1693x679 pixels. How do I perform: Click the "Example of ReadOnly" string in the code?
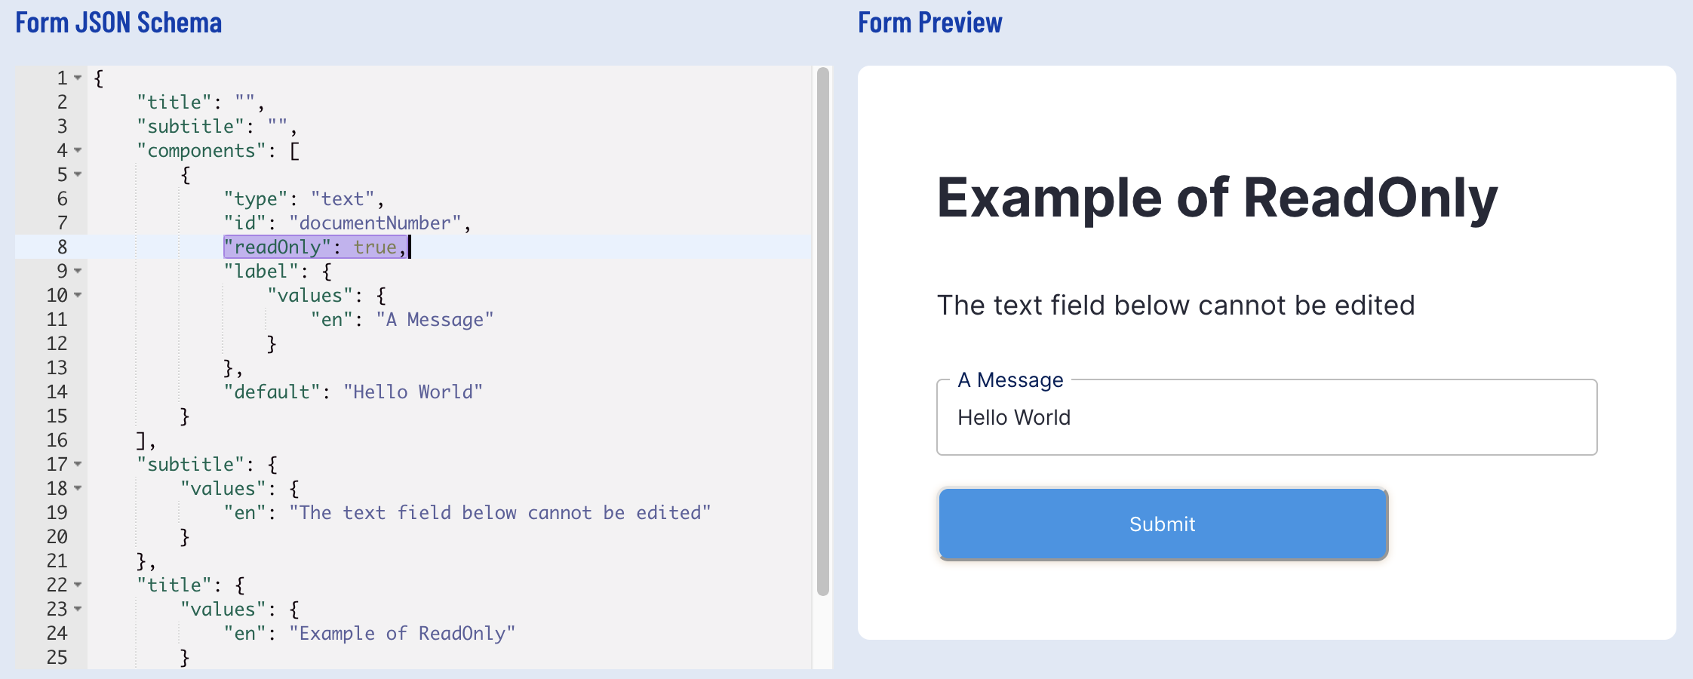402,634
